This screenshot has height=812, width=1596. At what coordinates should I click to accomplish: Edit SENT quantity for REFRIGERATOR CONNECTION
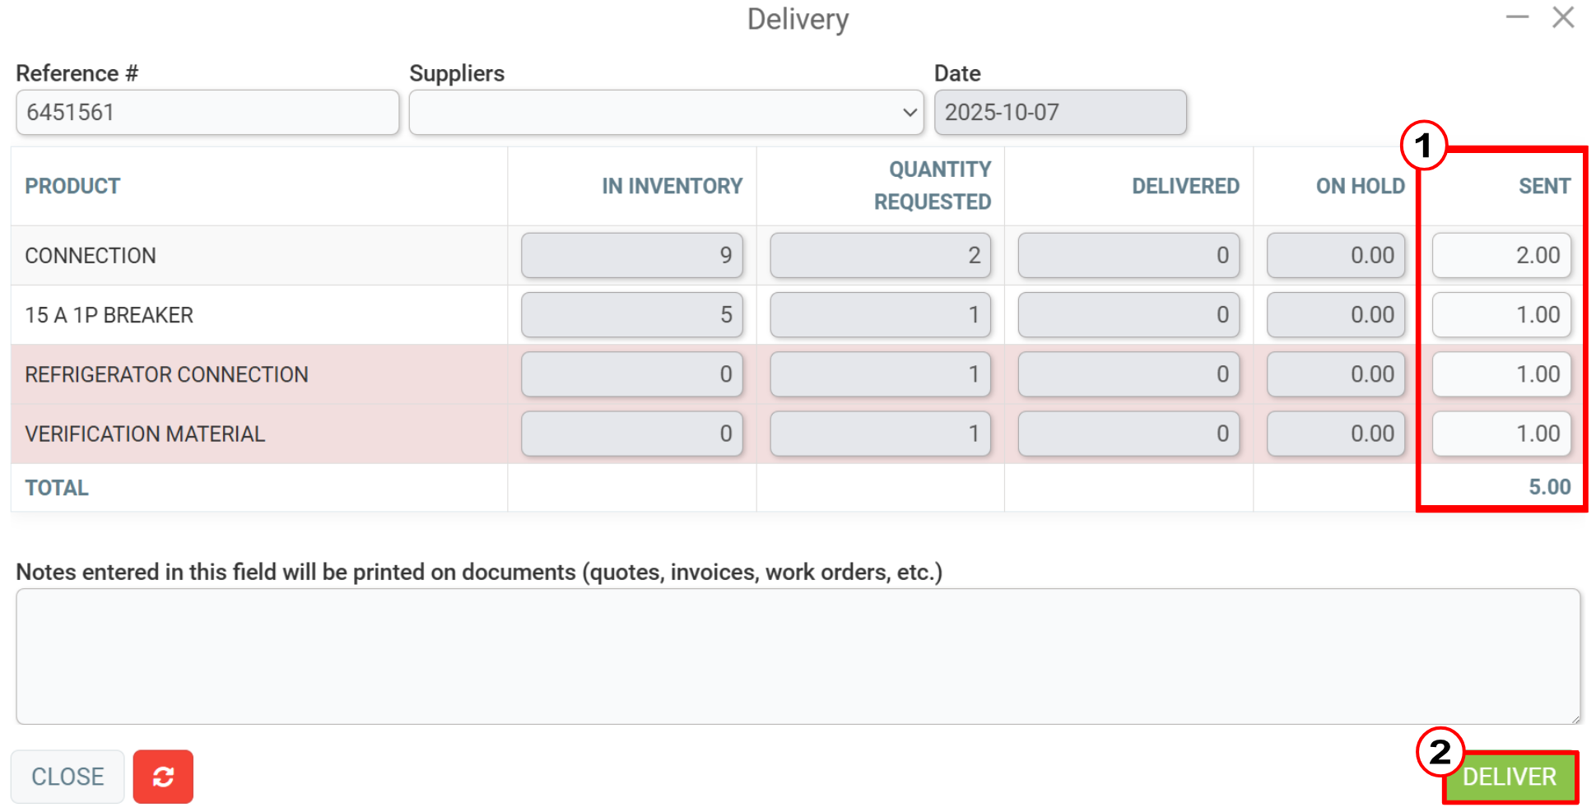pos(1501,374)
